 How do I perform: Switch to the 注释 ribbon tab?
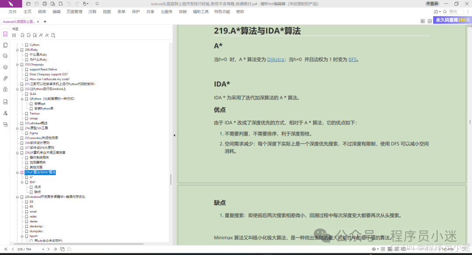point(92,12)
